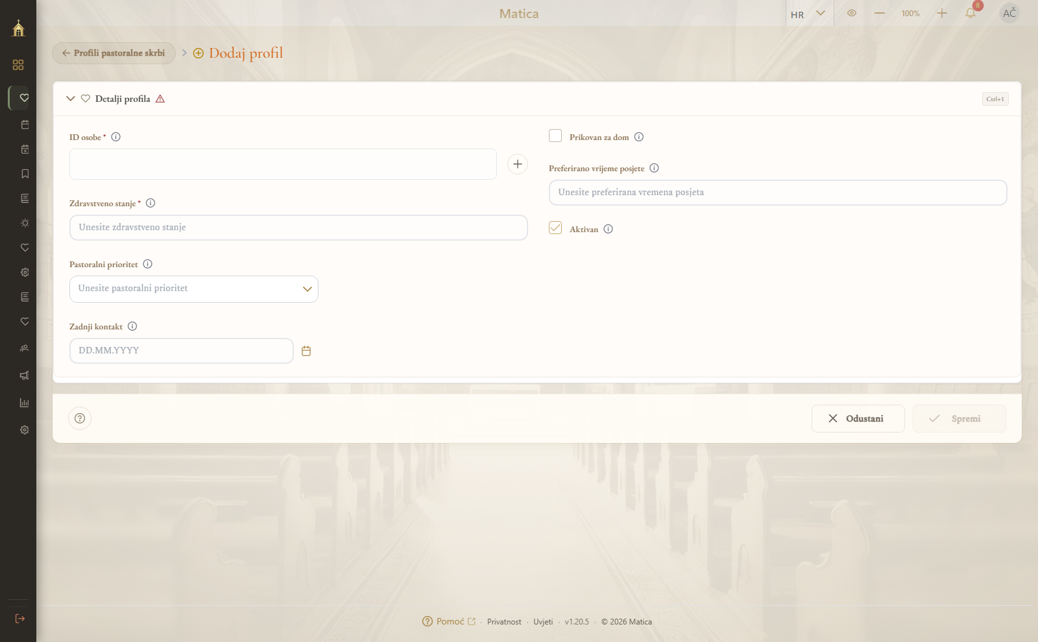Click the Odustani button
Image resolution: width=1038 pixels, height=642 pixels.
[858, 419]
